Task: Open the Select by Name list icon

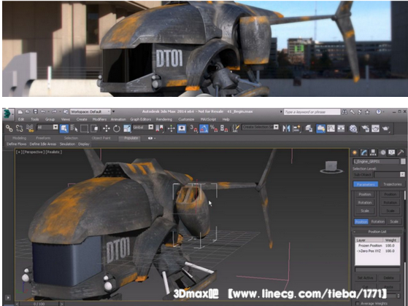Action: tap(74, 128)
